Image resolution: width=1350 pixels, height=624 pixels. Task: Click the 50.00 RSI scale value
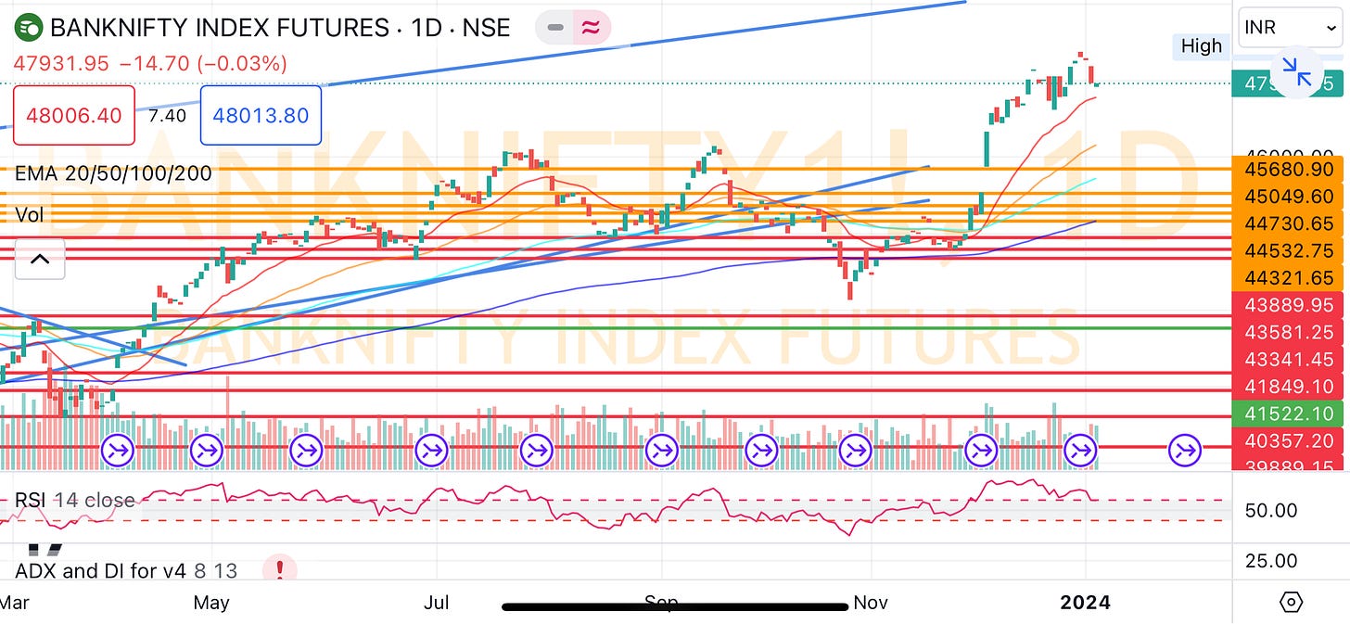(x=1269, y=511)
